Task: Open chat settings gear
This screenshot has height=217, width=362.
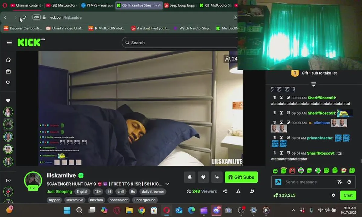Action: (333, 195)
